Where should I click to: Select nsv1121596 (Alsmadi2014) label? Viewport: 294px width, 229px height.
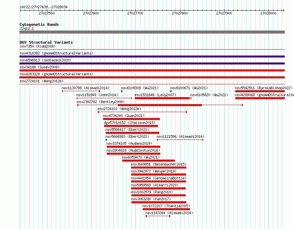[180, 136]
